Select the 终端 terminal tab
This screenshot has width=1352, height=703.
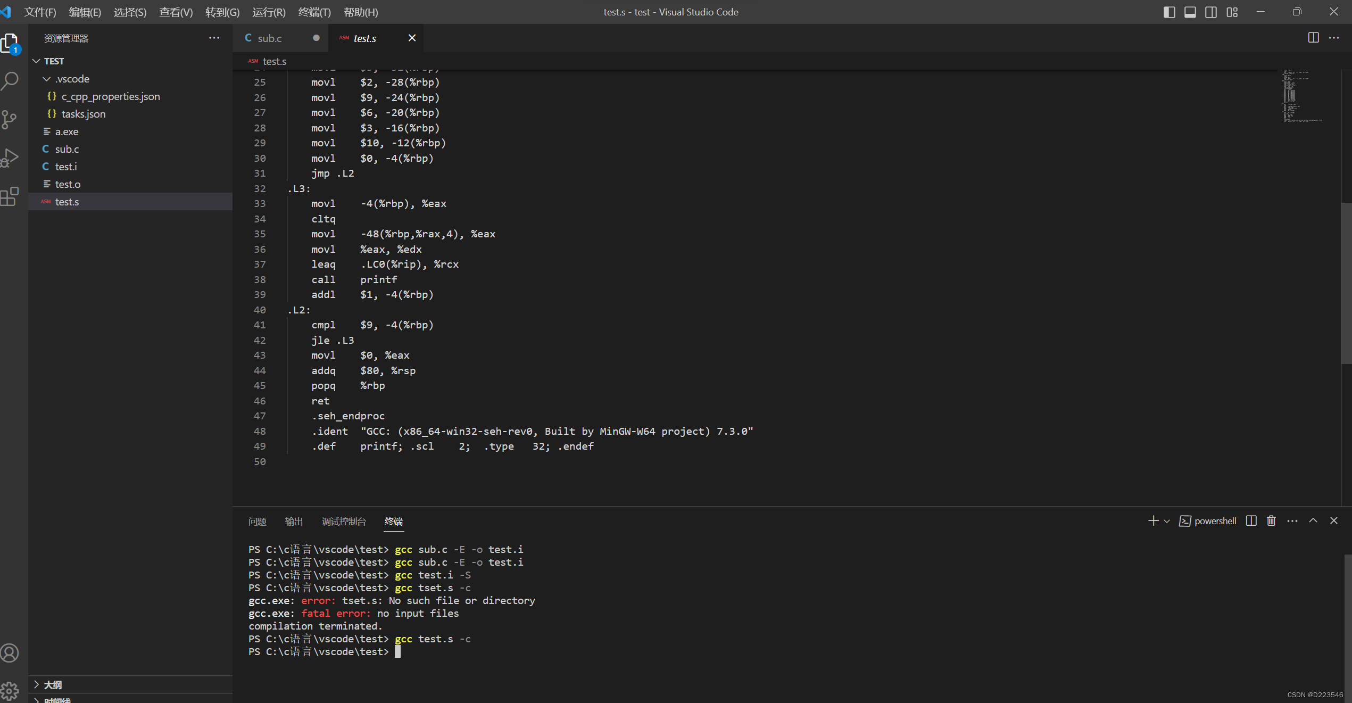pyautogui.click(x=394, y=521)
